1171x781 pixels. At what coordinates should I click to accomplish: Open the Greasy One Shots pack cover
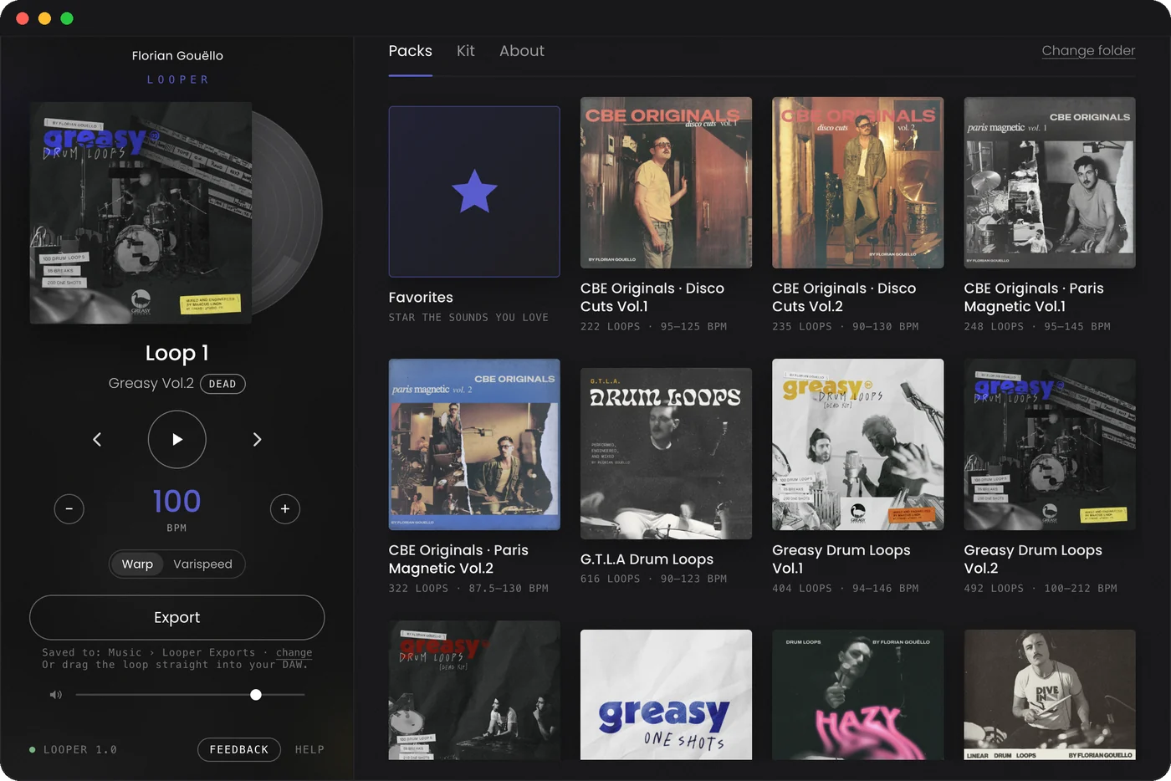666,695
